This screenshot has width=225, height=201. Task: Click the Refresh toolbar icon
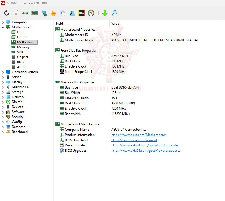(x=7, y=13)
